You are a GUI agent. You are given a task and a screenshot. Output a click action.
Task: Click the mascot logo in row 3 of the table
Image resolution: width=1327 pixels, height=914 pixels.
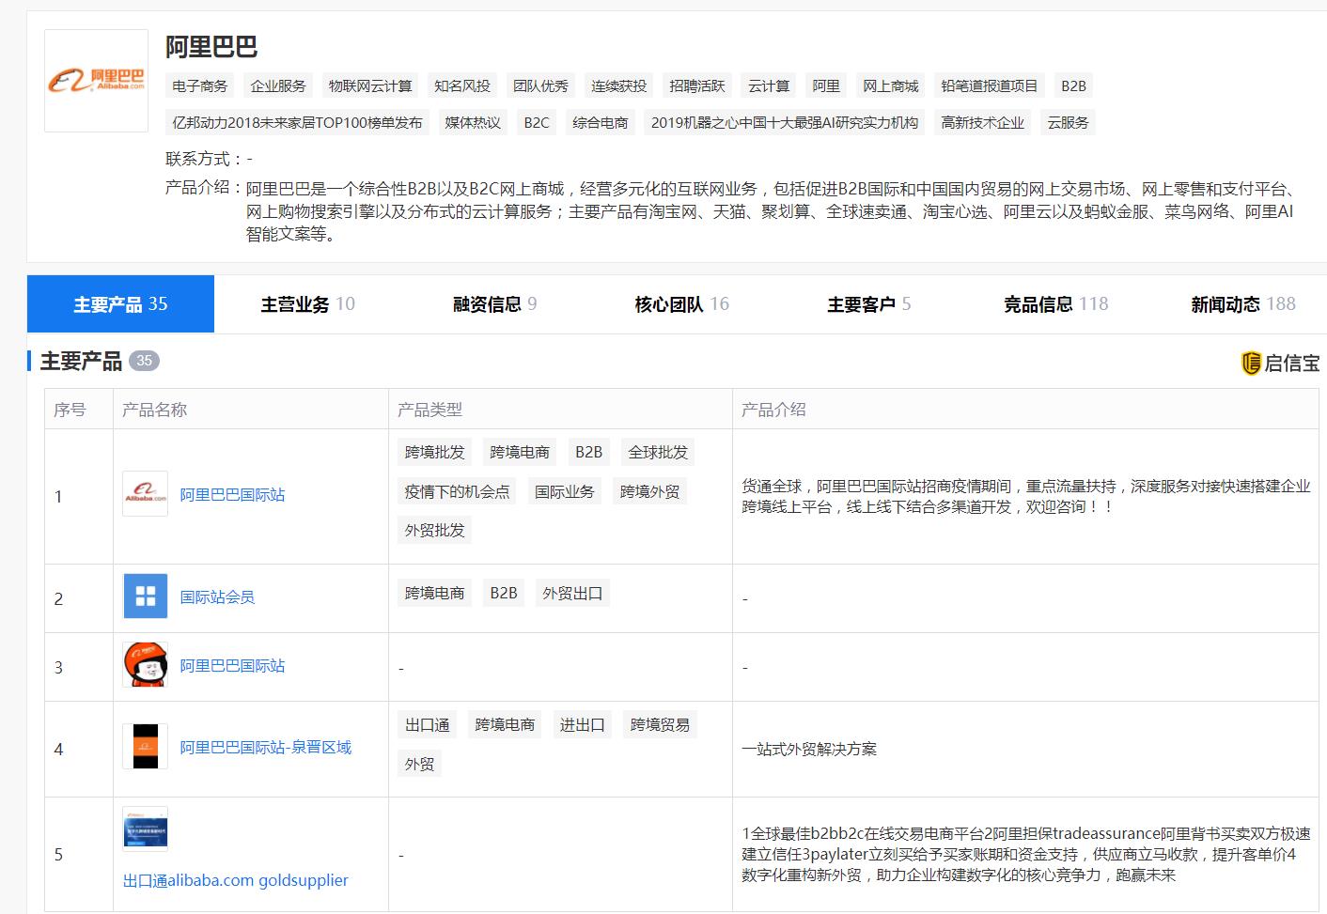[x=144, y=665]
